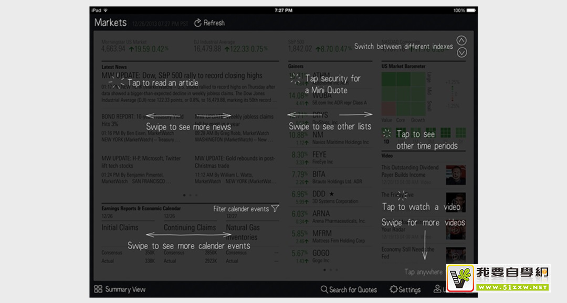Select ARNA Arena Pharmaceuticals row
The image size is (567, 303).
click(x=330, y=217)
